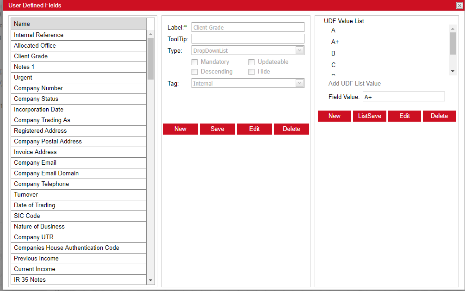
Task: Select value A+ in UDF Value List
Action: pyautogui.click(x=335, y=42)
